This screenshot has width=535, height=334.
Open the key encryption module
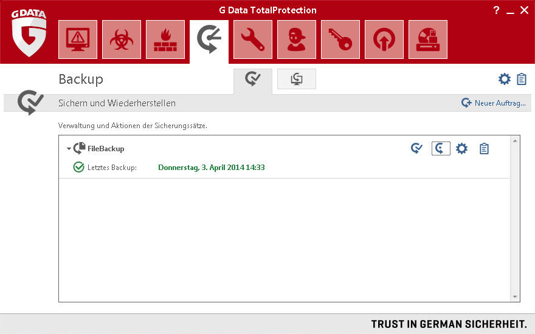click(340, 40)
